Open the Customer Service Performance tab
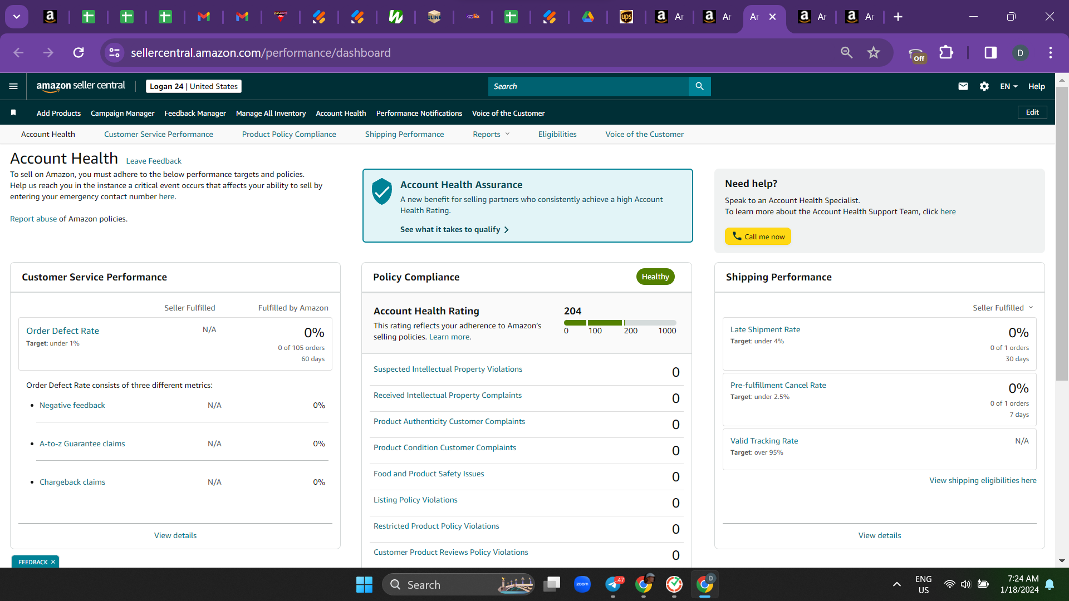Viewport: 1069px width, 601px height. click(x=158, y=134)
